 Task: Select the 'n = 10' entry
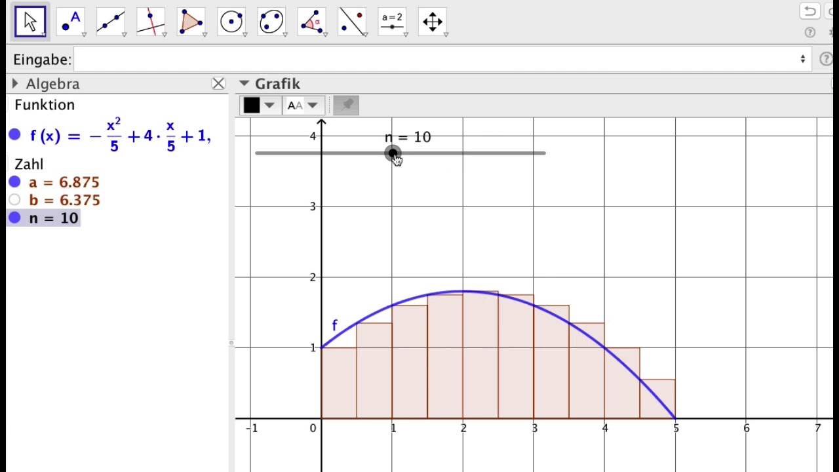(x=54, y=218)
